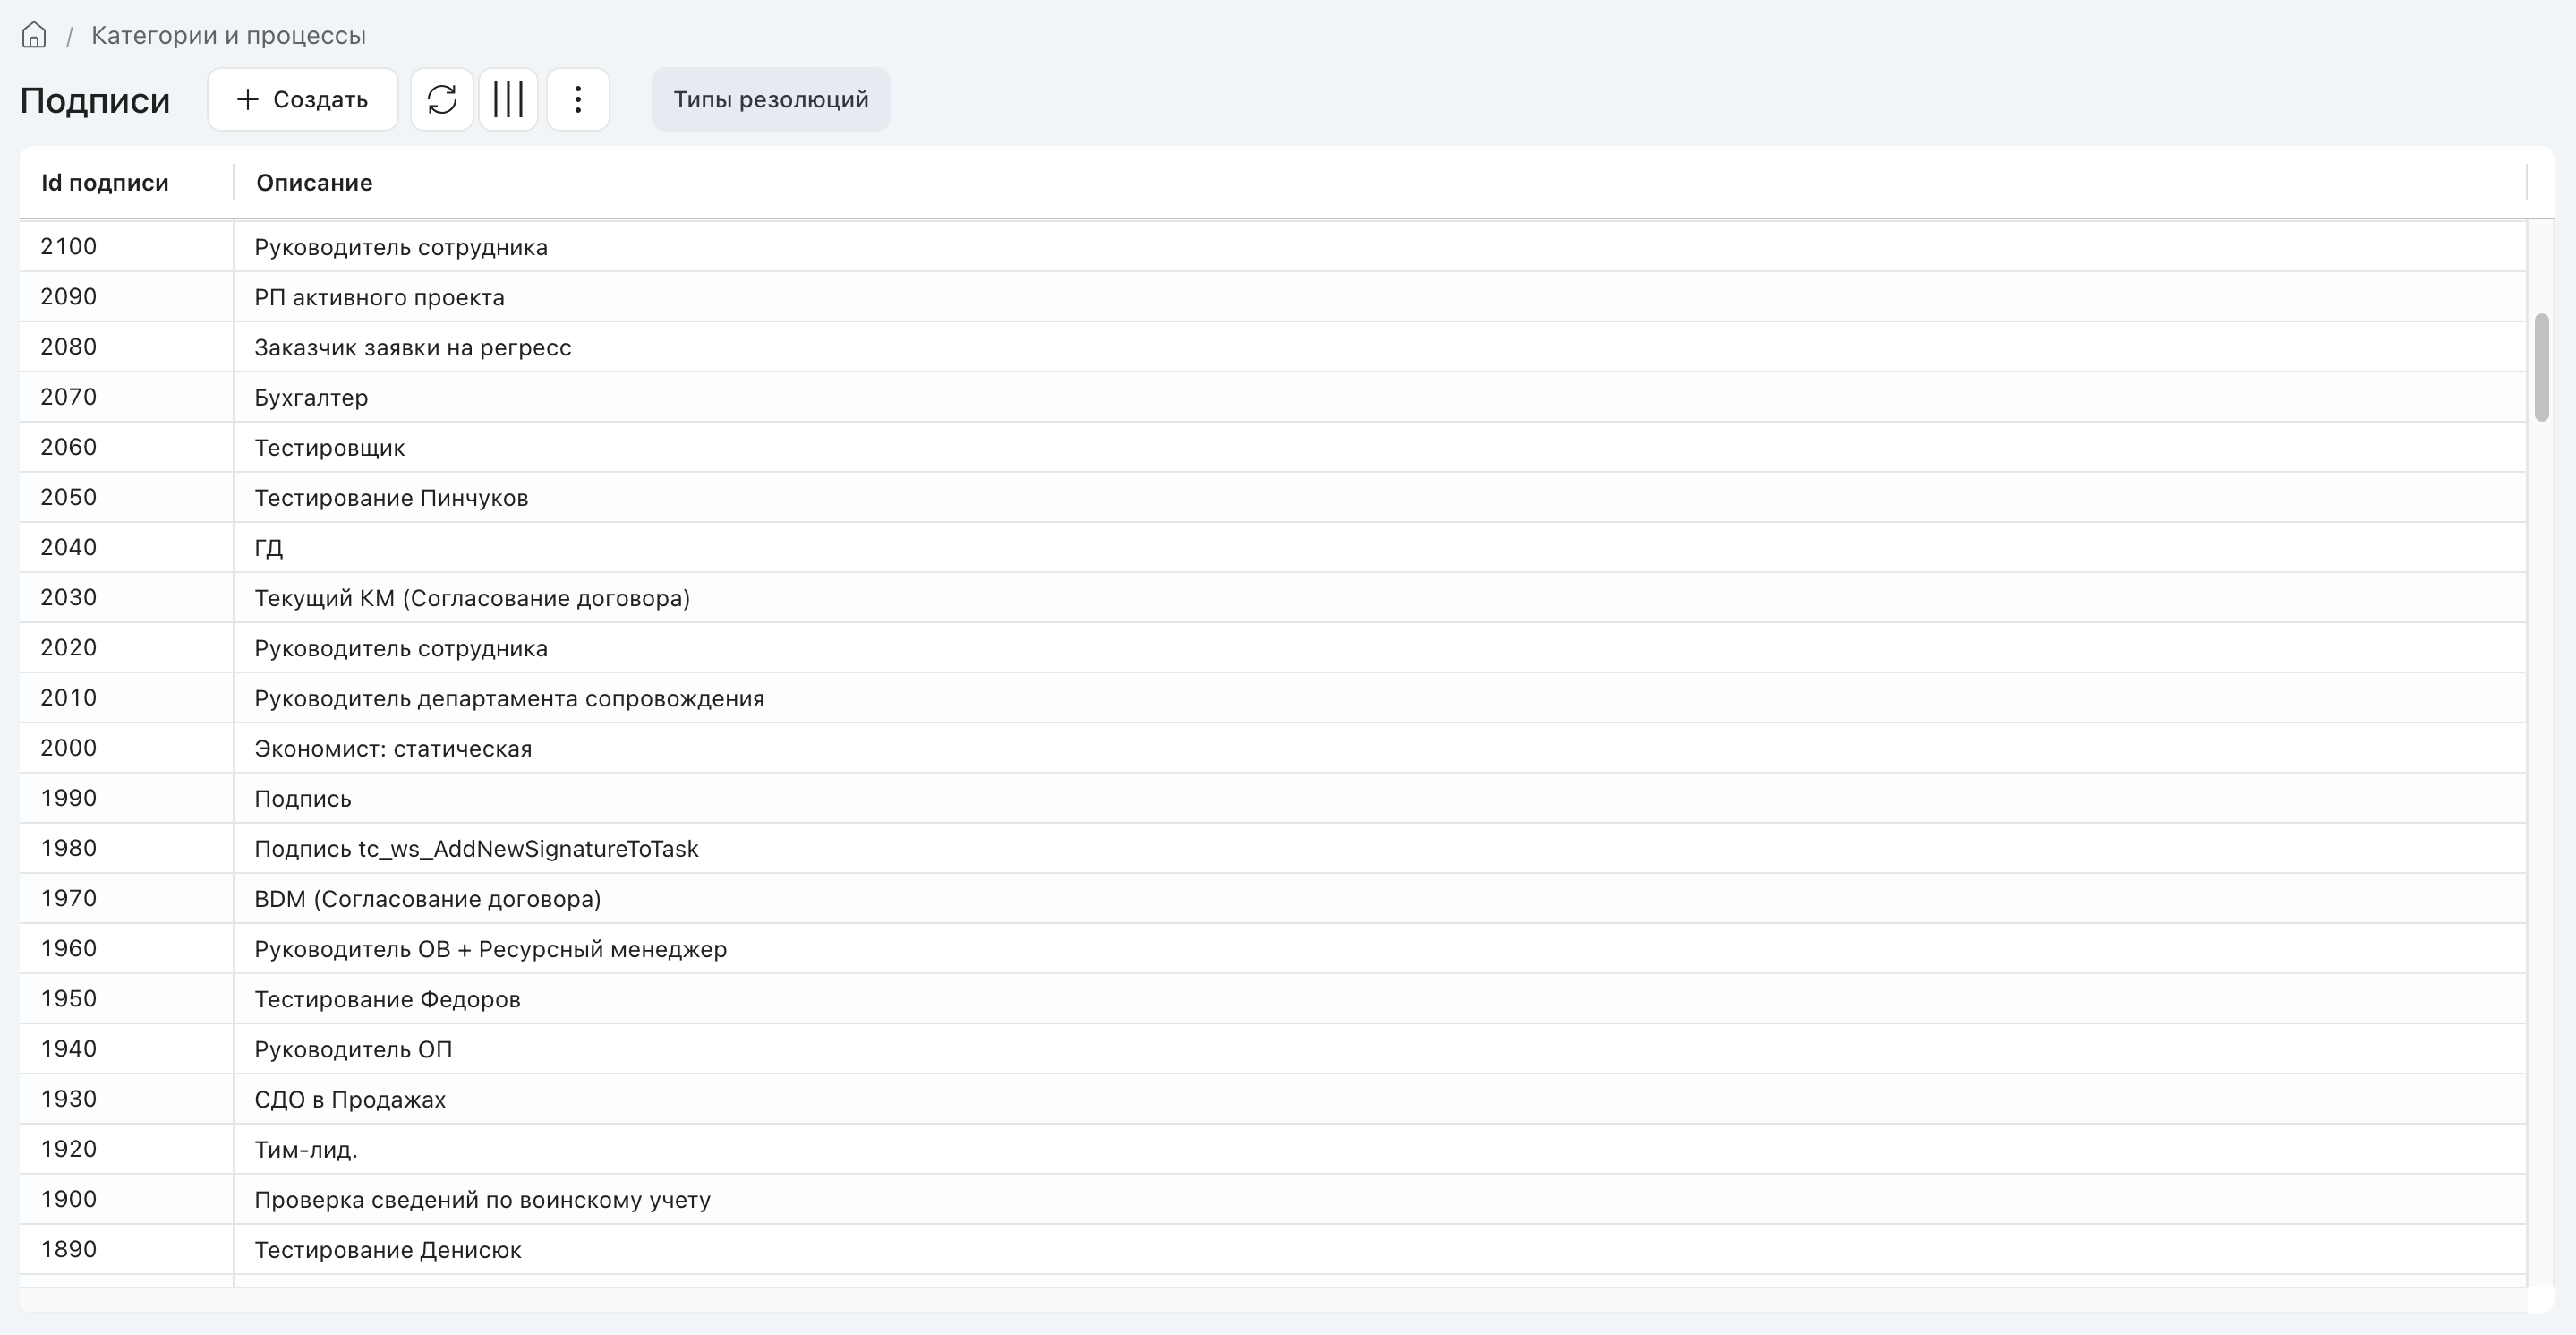This screenshot has width=2576, height=1335.
Task: Select Текущий КМ (Согласование договора) row
Action: pos(1272,598)
